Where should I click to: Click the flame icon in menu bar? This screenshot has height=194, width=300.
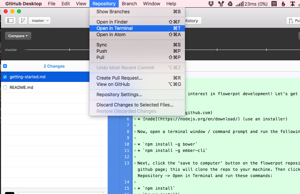(283, 4)
